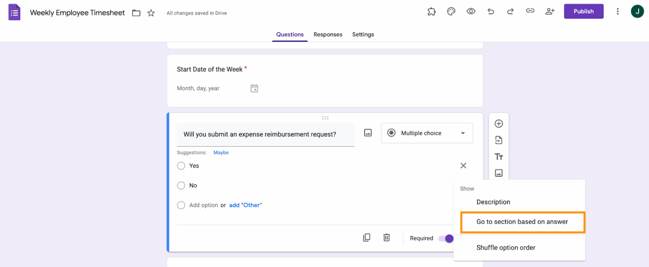Screen dimensions: 649x267
Task: Copy the form link icon
Action: click(530, 11)
